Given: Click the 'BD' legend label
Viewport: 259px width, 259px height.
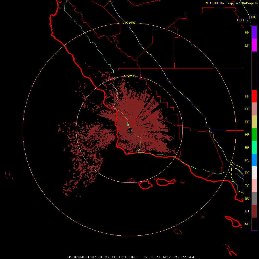Looking at the screenshot, I should pos(247,122).
